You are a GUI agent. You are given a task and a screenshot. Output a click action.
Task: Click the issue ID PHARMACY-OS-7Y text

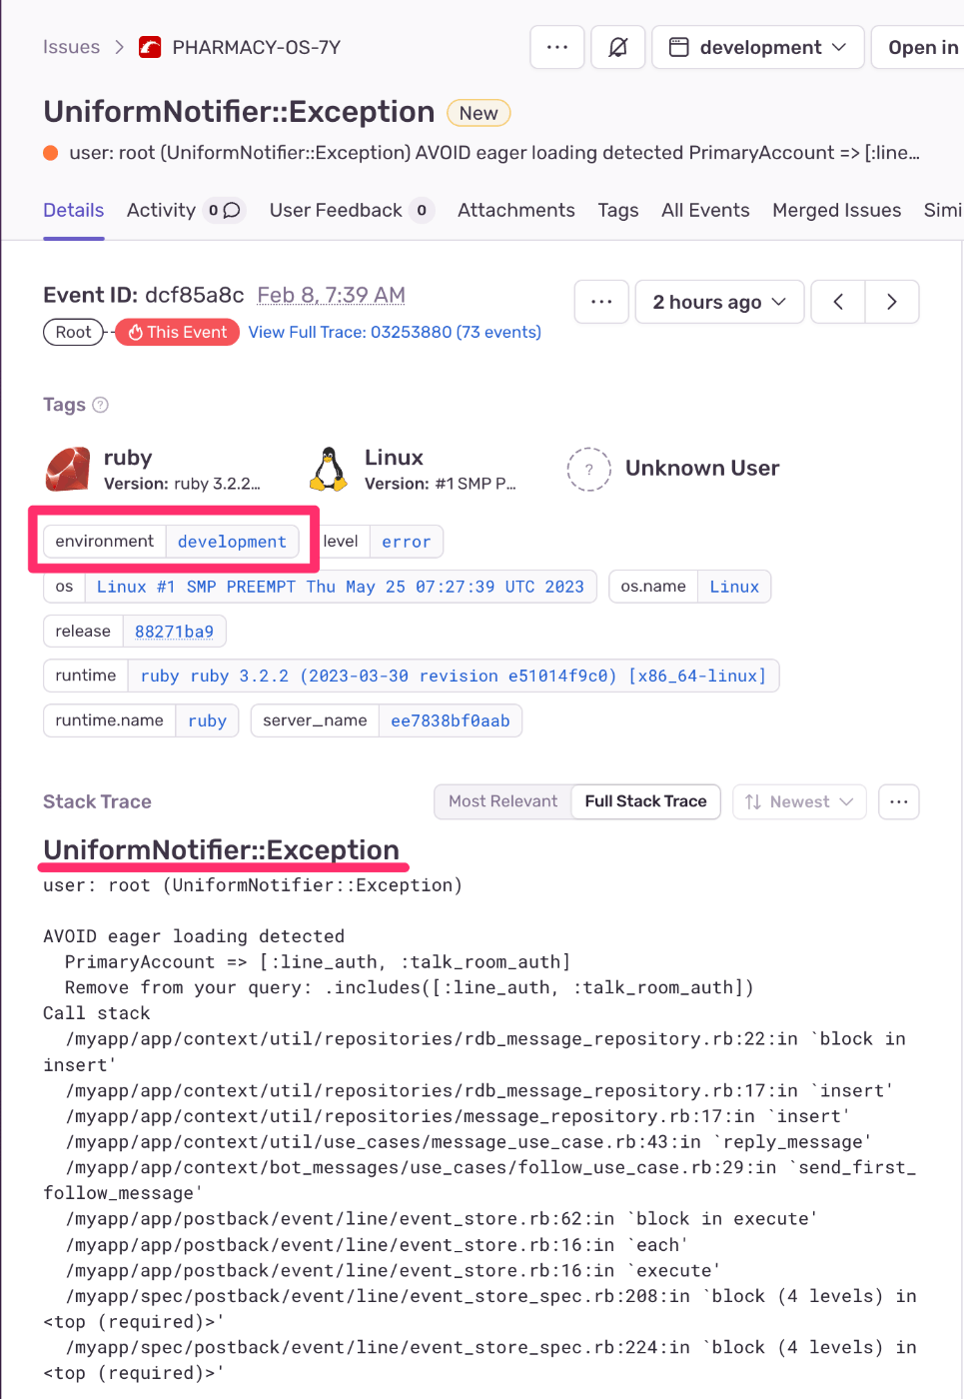pos(257,47)
